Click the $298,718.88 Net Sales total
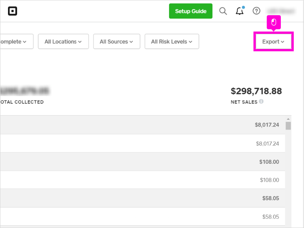 coord(256,91)
